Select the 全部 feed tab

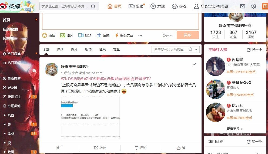46,49
